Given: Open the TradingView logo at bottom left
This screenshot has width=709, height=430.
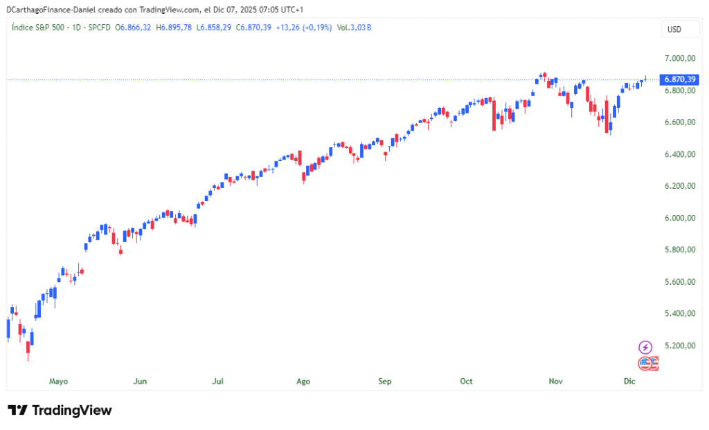Looking at the screenshot, I should pos(59,410).
